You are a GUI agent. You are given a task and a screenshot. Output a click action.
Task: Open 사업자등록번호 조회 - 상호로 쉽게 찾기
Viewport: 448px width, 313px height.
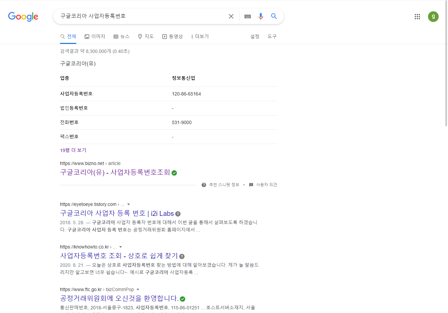(x=119, y=256)
